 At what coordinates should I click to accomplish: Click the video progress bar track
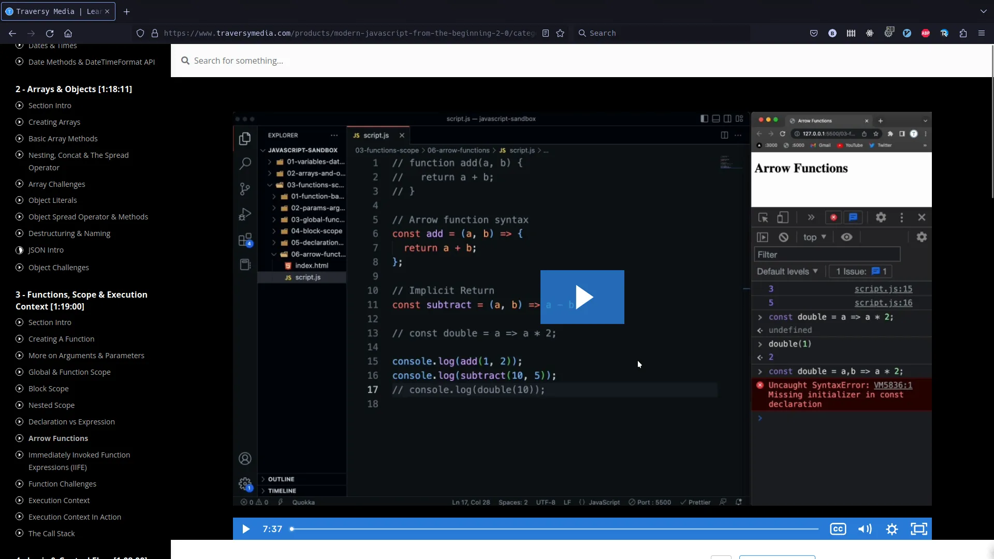click(554, 529)
